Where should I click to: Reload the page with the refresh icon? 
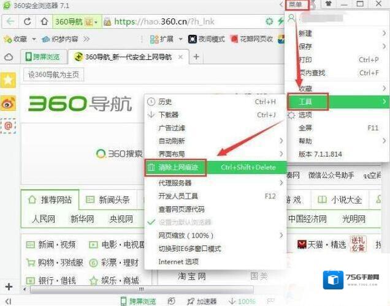click(28, 21)
